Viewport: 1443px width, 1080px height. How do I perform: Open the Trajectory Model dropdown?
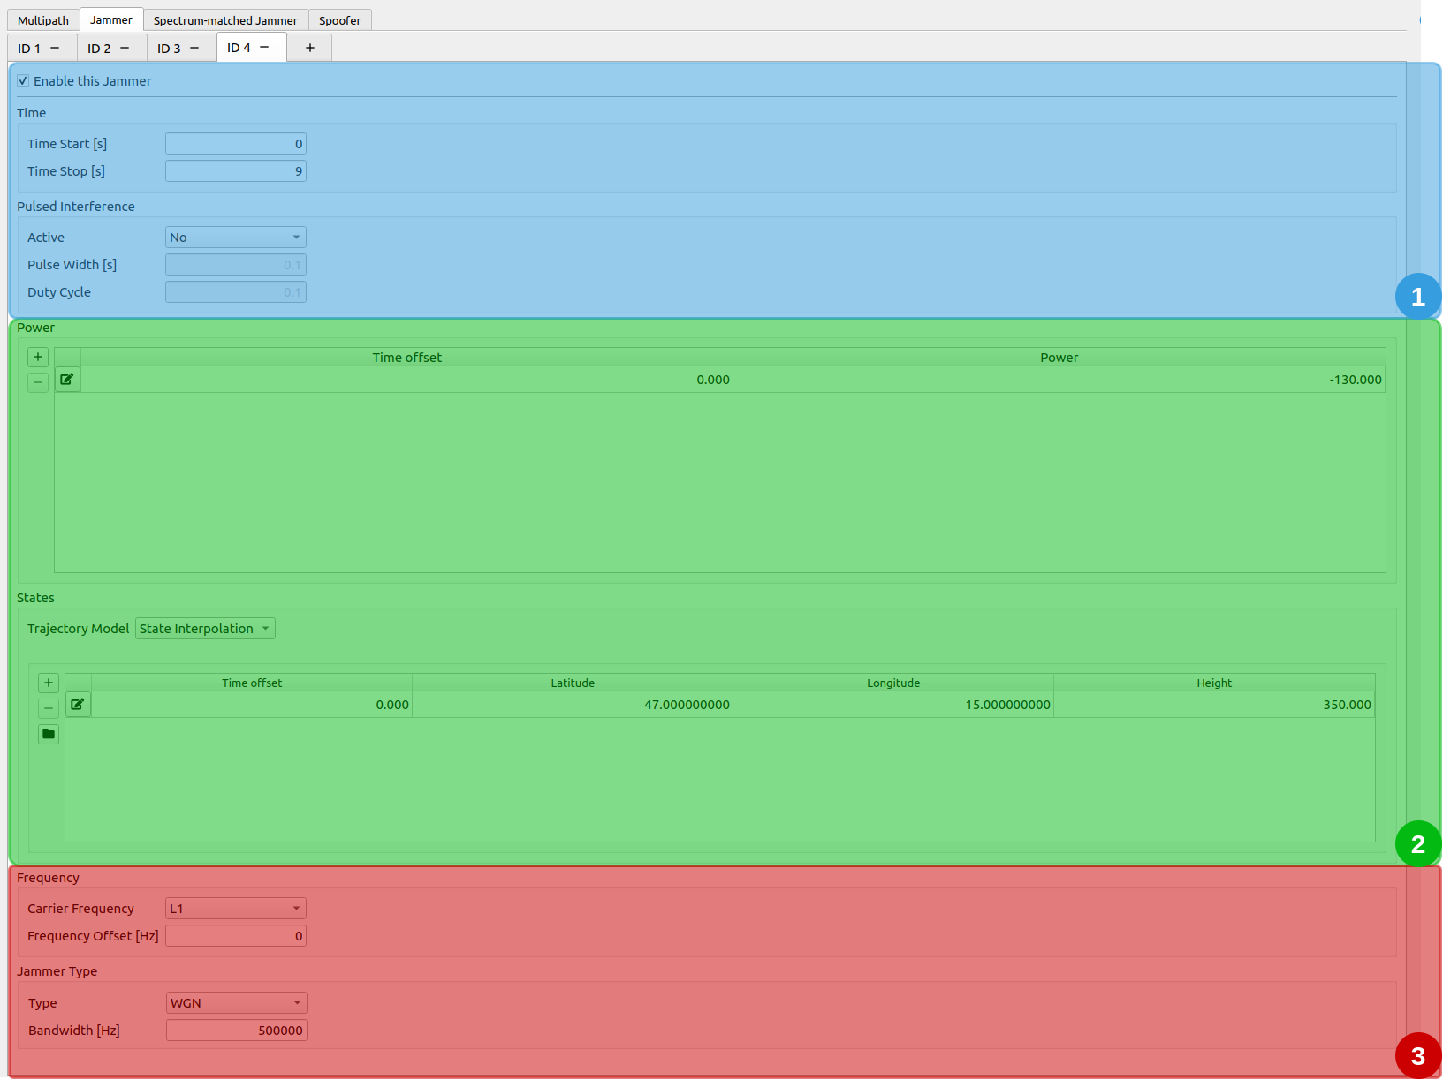pyautogui.click(x=205, y=629)
